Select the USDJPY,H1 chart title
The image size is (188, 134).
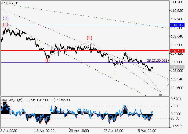(x=10, y=3)
